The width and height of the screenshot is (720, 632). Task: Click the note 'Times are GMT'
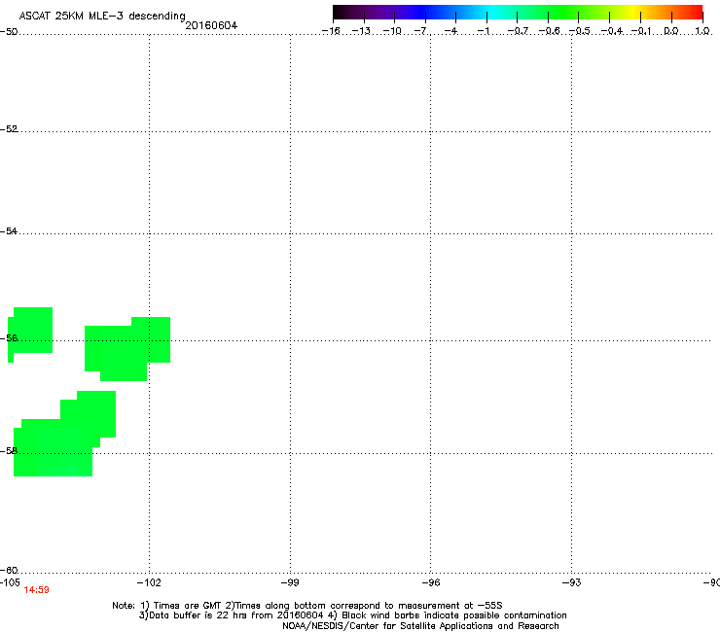(x=188, y=606)
